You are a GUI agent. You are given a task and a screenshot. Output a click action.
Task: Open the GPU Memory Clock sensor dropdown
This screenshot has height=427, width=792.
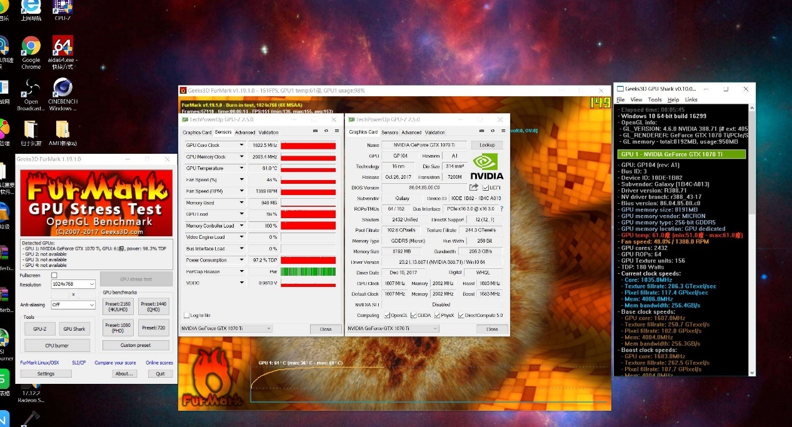click(x=242, y=156)
